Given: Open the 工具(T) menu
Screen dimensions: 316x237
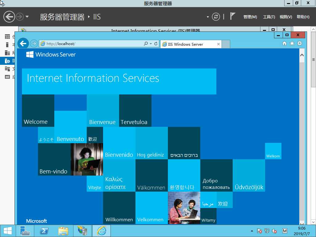Looking at the screenshot, I should point(269,17).
